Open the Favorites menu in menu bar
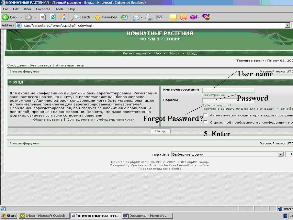Viewport: 293px width, 220px height. pyautogui.click(x=43, y=9)
